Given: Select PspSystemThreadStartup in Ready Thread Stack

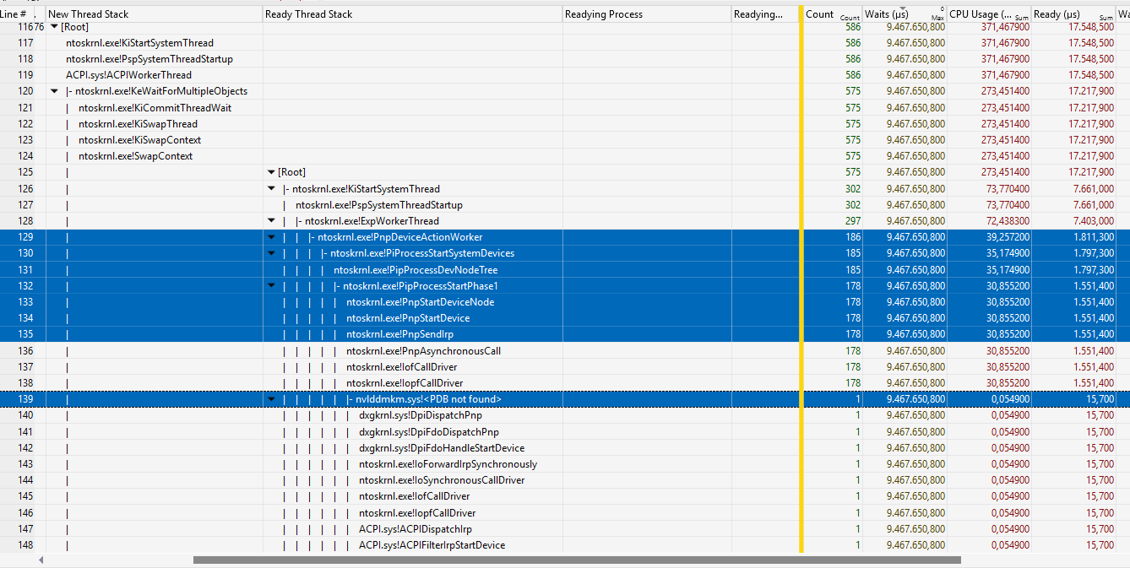Looking at the screenshot, I should point(378,205).
